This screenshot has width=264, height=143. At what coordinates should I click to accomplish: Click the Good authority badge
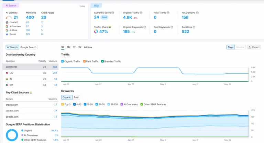[104, 17]
